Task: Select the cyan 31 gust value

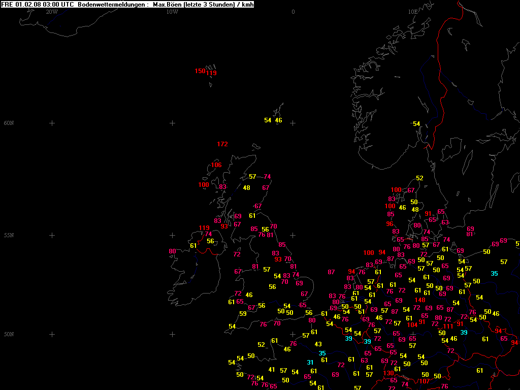Action: (x=310, y=363)
